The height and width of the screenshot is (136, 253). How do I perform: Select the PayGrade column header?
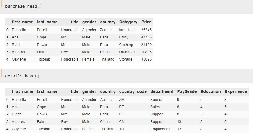coord(187,92)
